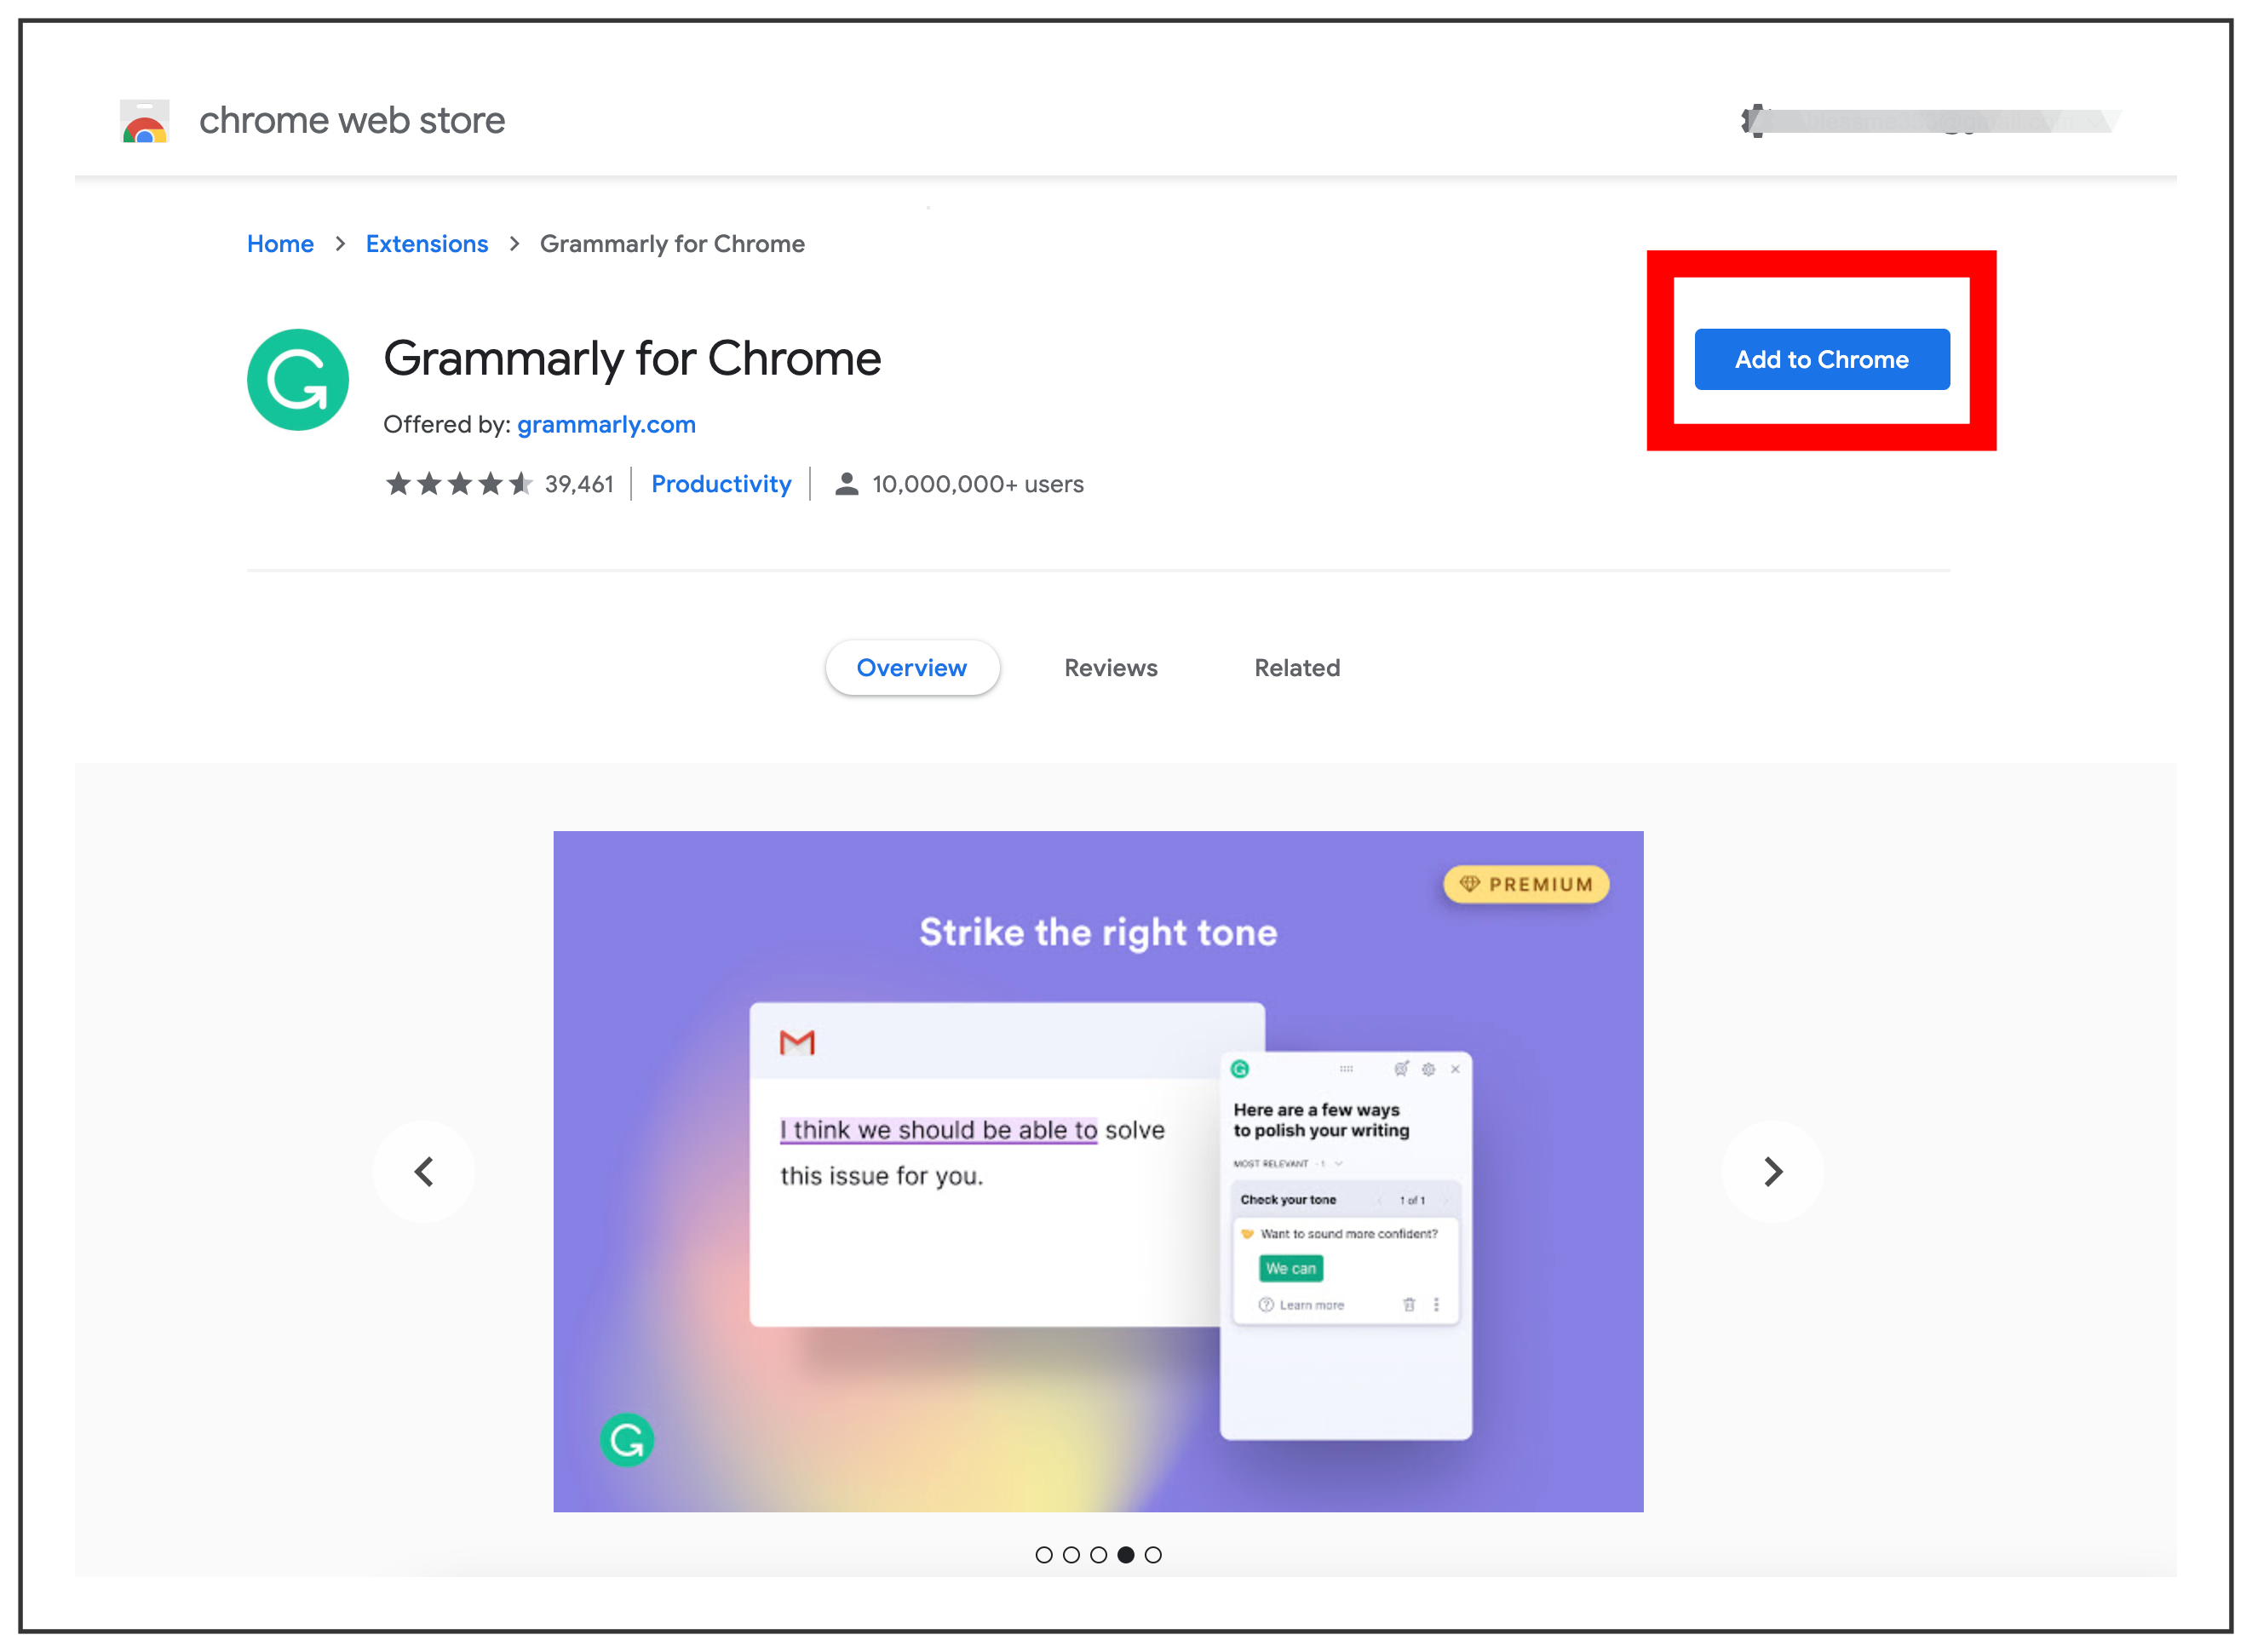Select the third carousel dot indicator

1098,1555
